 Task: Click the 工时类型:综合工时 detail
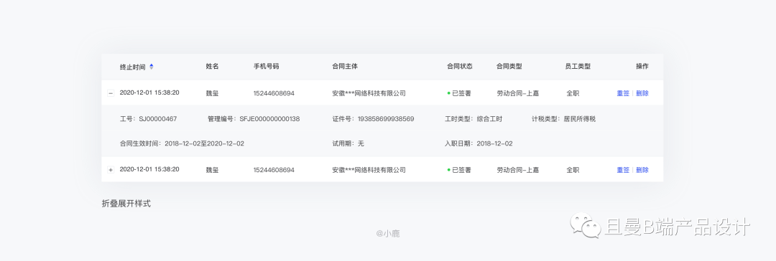(474, 119)
